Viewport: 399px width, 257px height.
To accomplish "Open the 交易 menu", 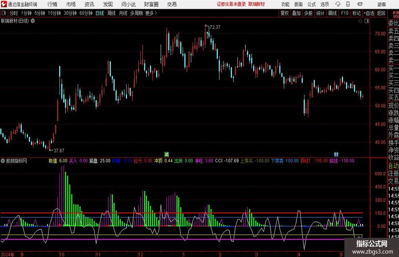I will pos(172,4).
